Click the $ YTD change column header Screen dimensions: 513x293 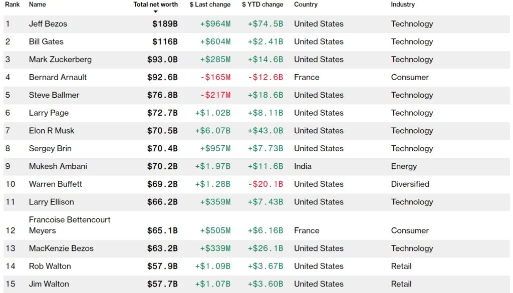(x=263, y=5)
